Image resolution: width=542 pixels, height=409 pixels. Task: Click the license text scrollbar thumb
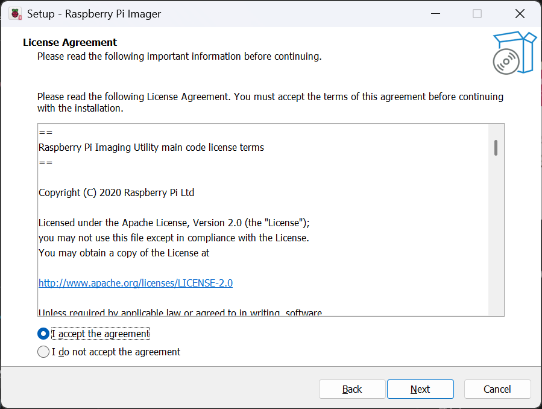pyautogui.click(x=496, y=148)
